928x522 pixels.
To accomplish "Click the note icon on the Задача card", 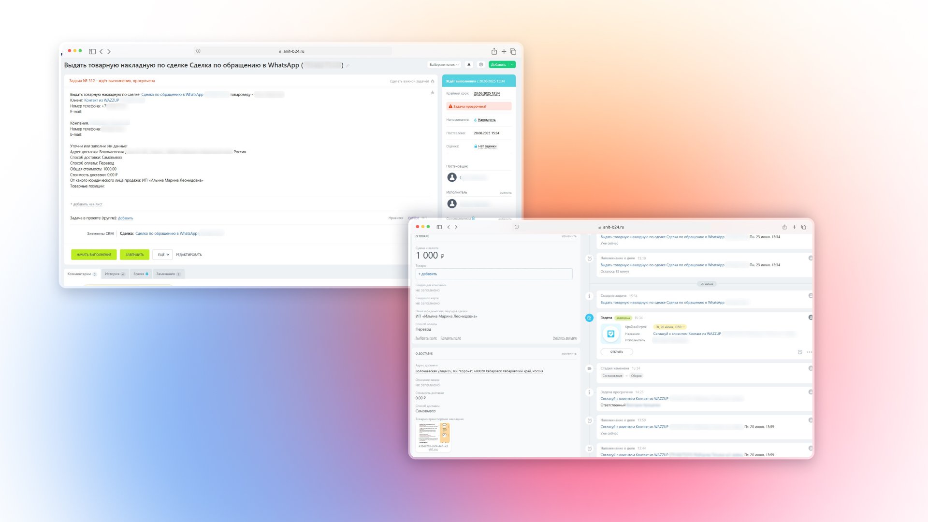I will pyautogui.click(x=800, y=352).
